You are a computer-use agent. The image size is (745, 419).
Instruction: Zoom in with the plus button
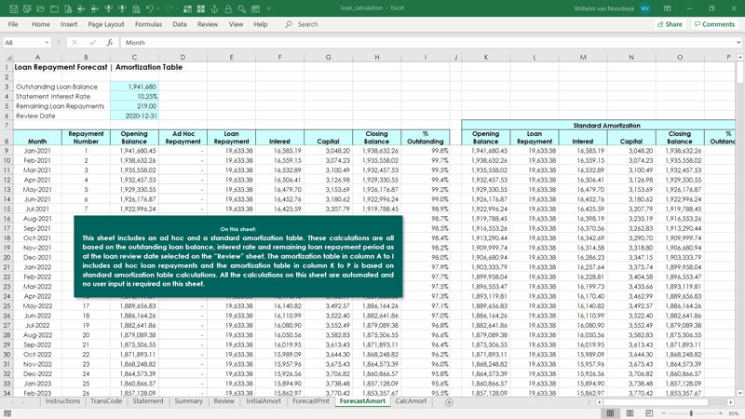pyautogui.click(x=721, y=413)
